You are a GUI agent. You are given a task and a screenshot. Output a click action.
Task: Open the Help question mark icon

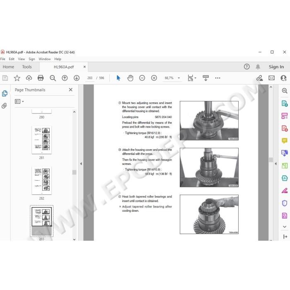[247, 67]
